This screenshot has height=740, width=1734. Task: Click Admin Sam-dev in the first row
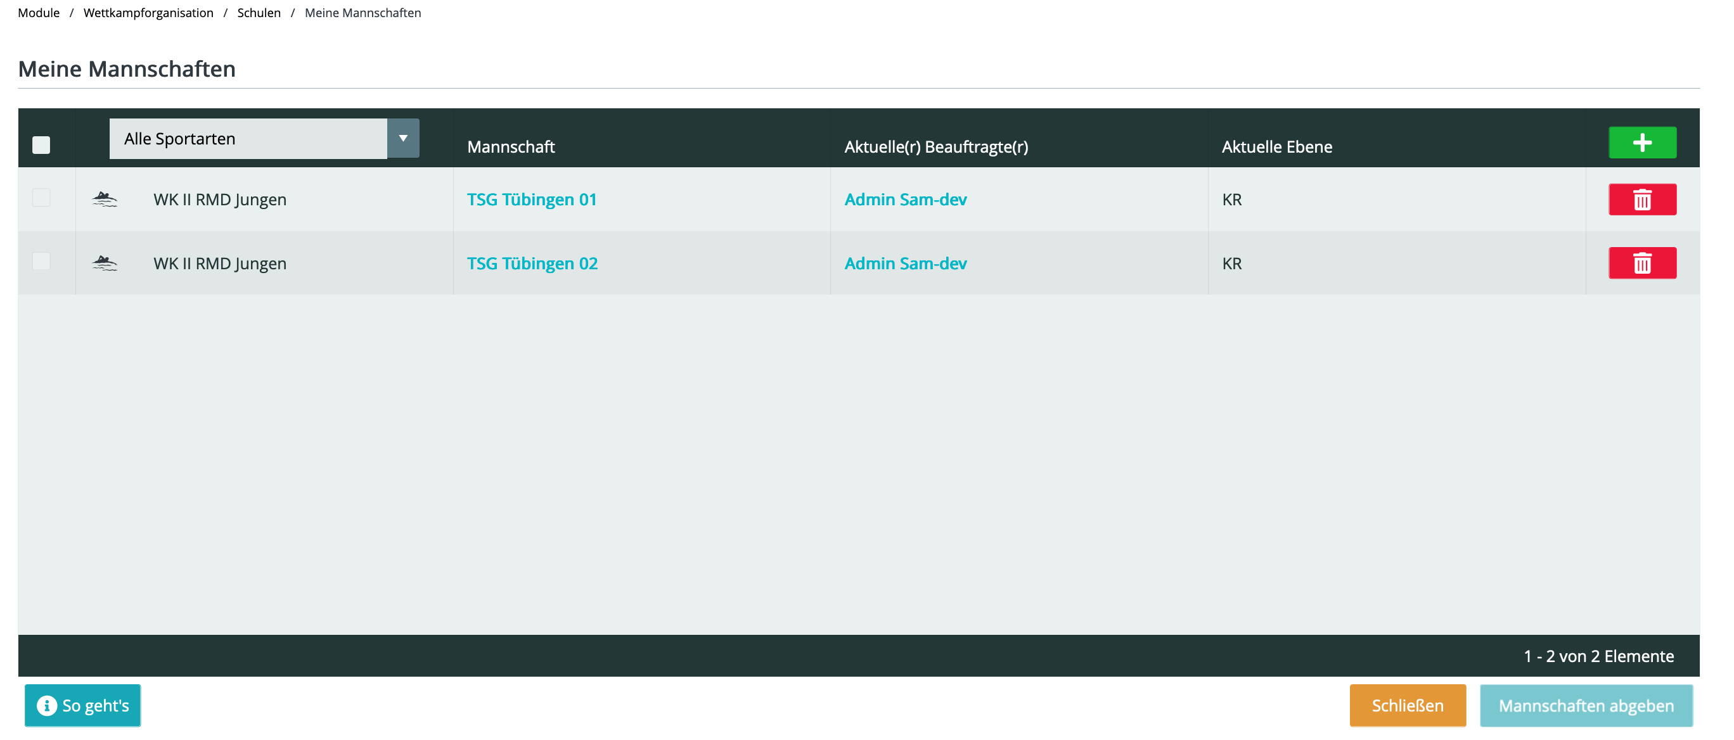tap(906, 200)
